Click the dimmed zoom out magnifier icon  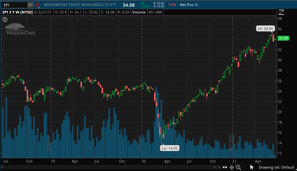click(245, 167)
